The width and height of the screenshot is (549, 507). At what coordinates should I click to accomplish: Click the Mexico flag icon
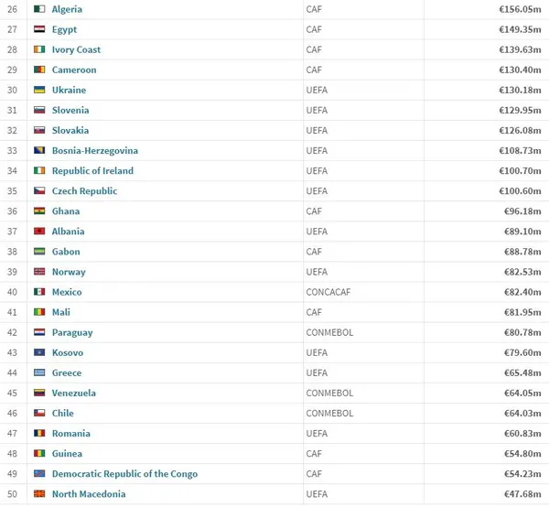pyautogui.click(x=39, y=292)
